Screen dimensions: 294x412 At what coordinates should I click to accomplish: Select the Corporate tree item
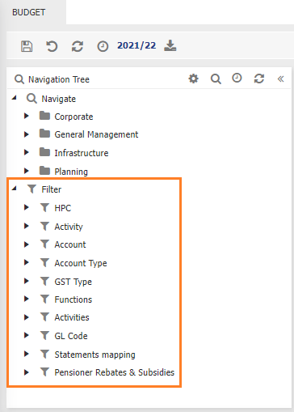point(73,117)
